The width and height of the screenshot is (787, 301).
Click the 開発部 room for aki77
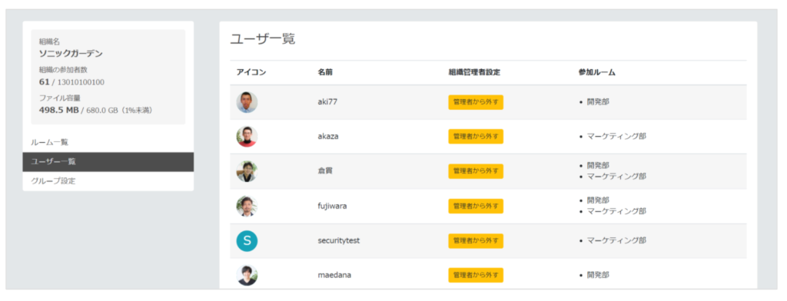click(x=598, y=102)
